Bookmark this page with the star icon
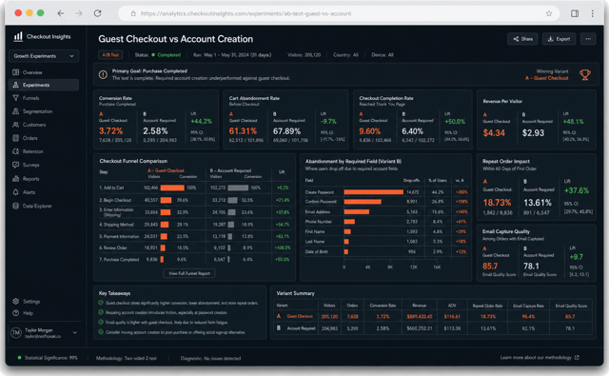 click(x=549, y=13)
